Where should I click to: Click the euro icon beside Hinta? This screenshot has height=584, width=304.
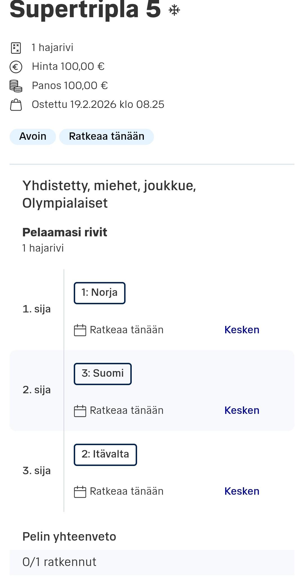pos(16,67)
